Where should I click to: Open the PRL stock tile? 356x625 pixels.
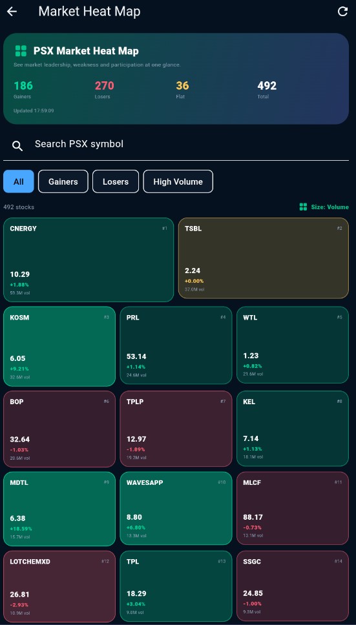(x=176, y=345)
